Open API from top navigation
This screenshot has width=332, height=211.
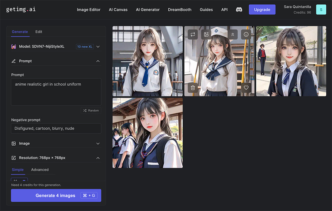tap(224, 10)
